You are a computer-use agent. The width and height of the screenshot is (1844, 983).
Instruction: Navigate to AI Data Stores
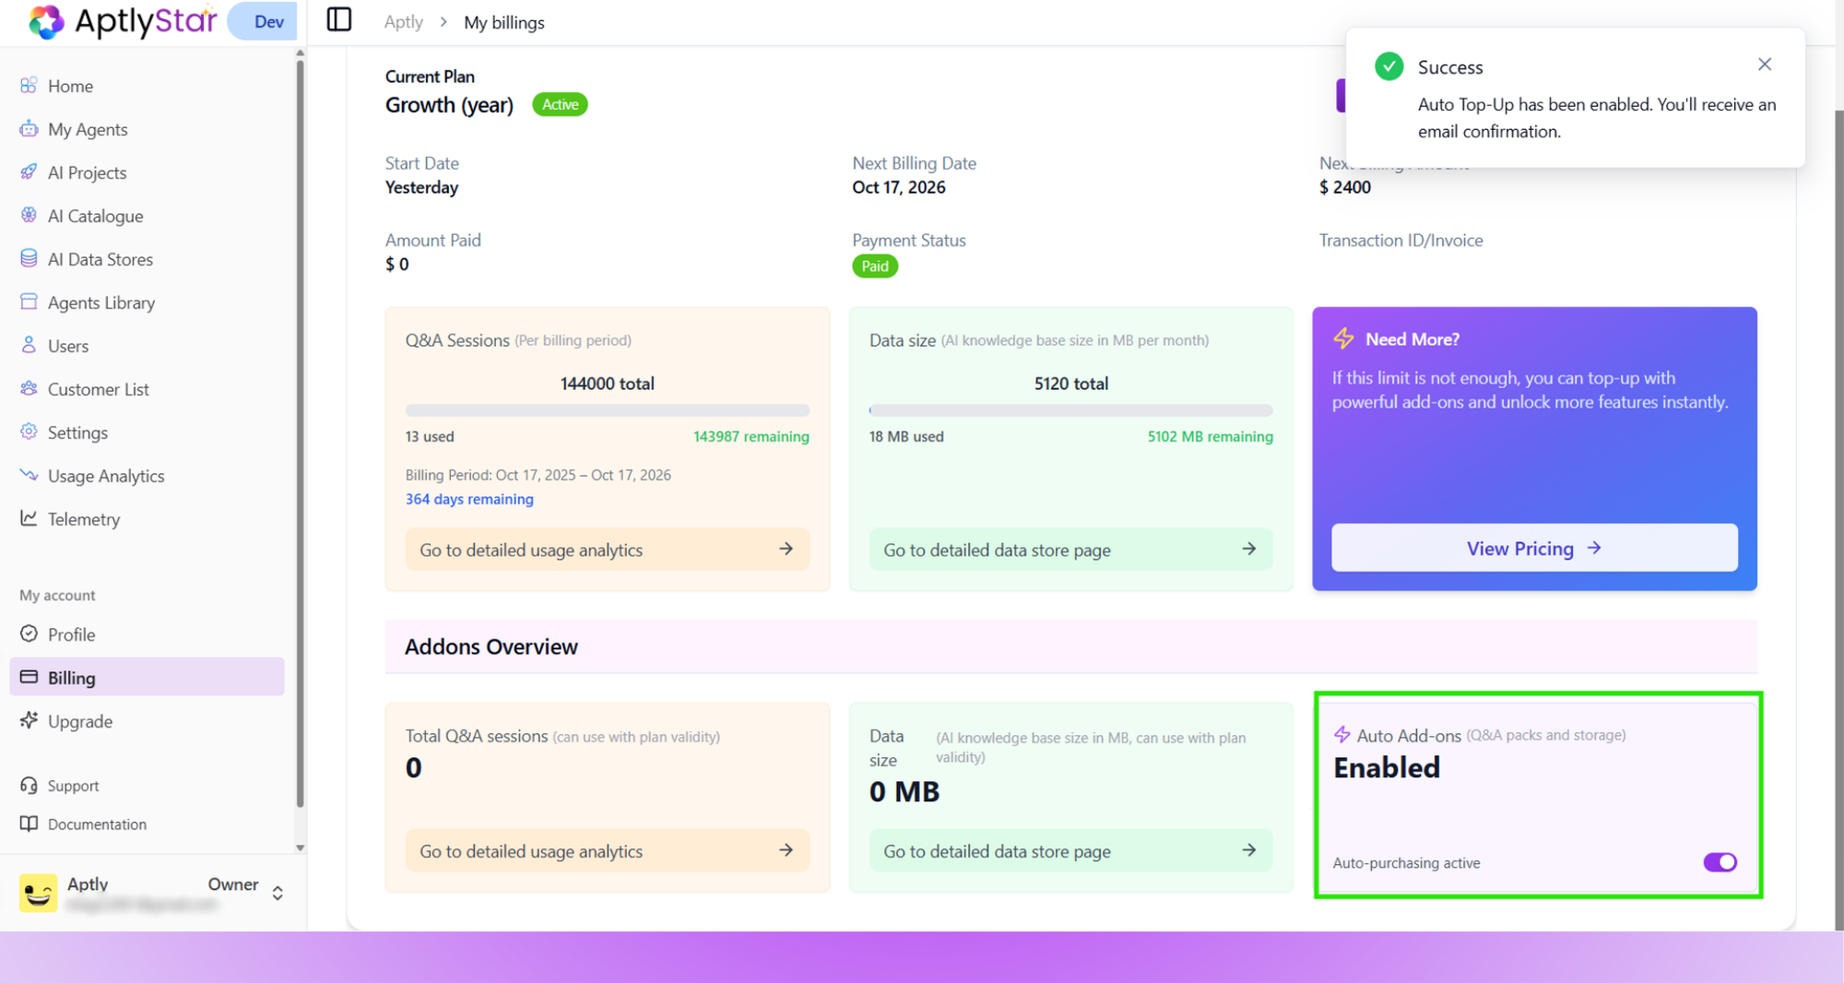tap(100, 259)
